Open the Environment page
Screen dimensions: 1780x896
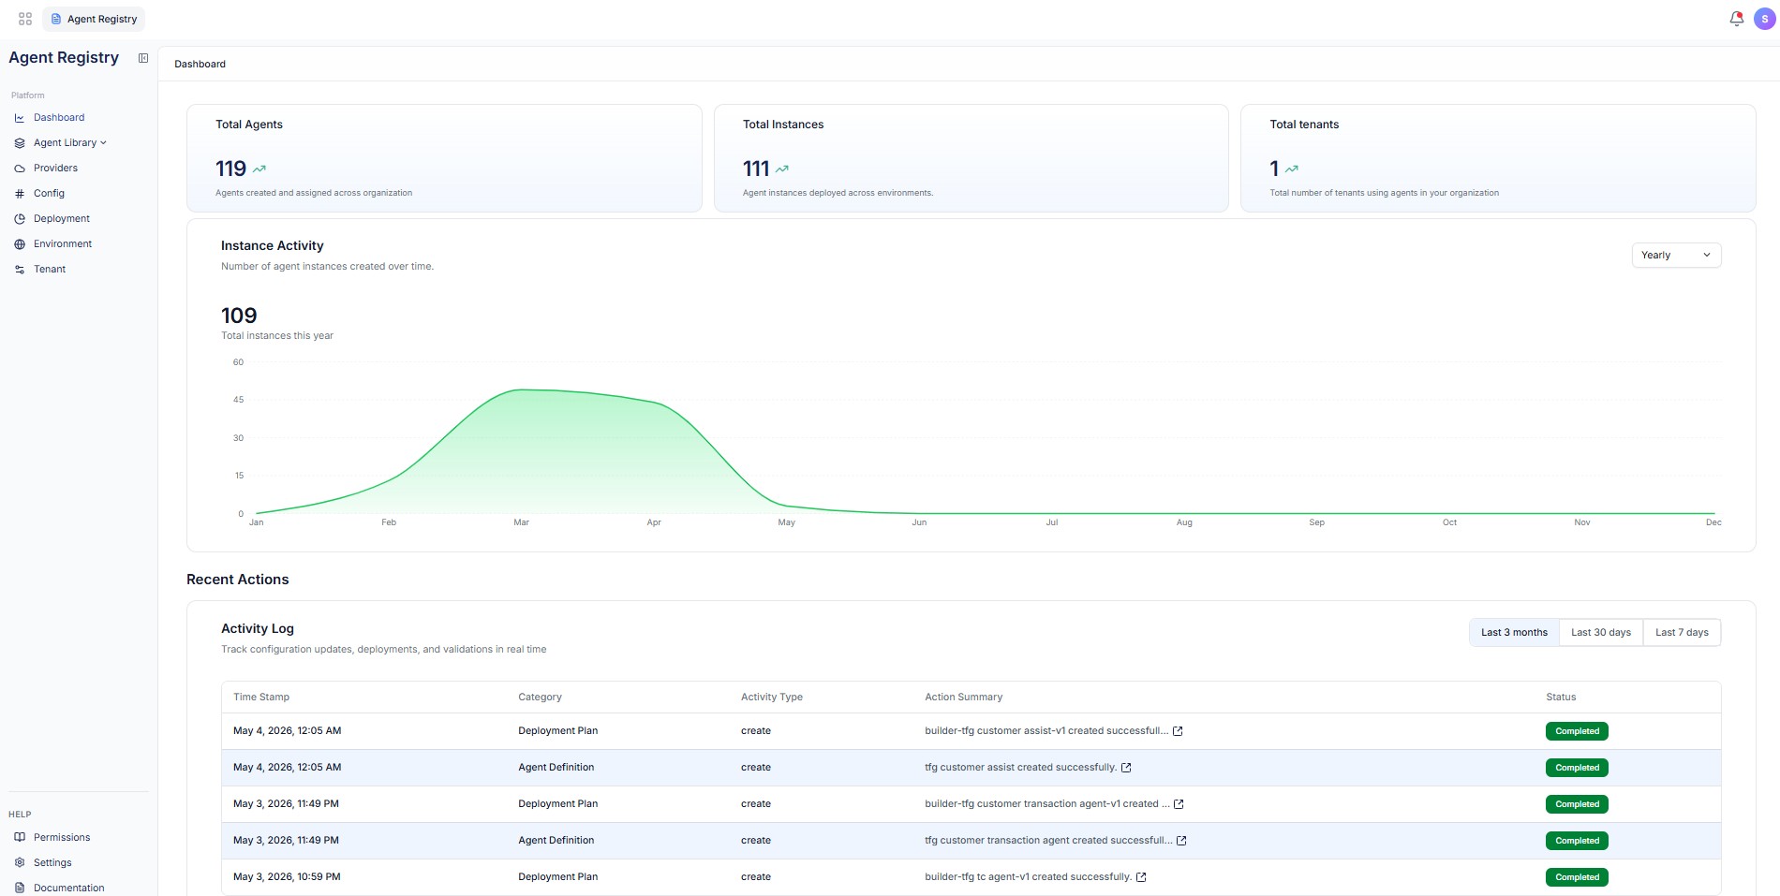pos(63,244)
